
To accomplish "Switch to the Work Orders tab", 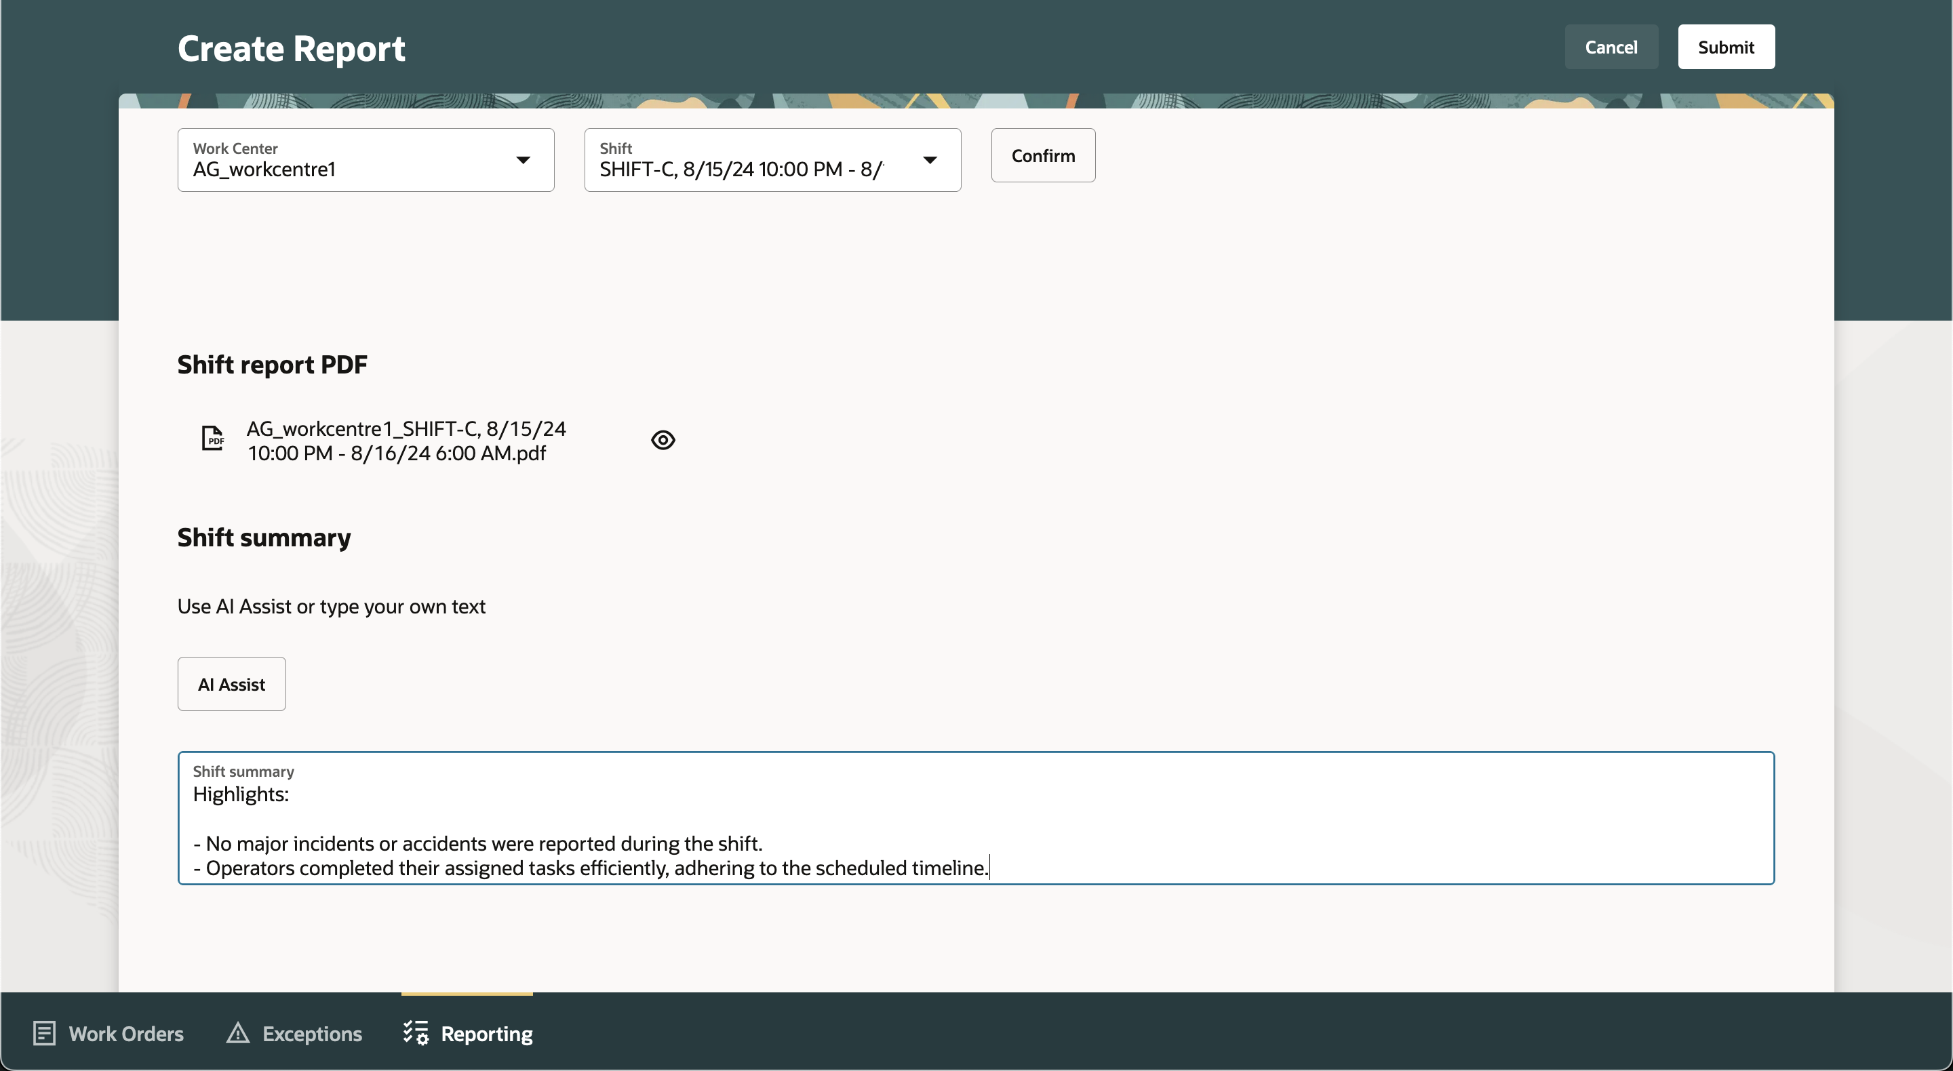I will pyautogui.click(x=126, y=1034).
